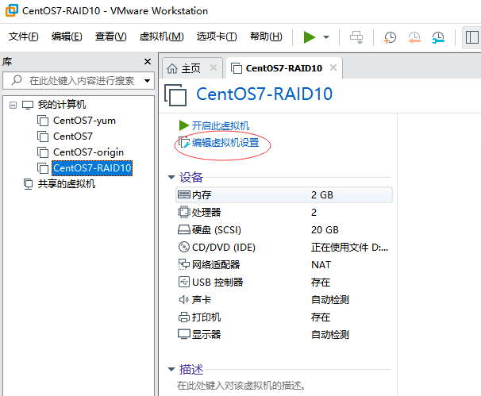
Task: Select the USB 控制器 device row
Action: click(283, 283)
